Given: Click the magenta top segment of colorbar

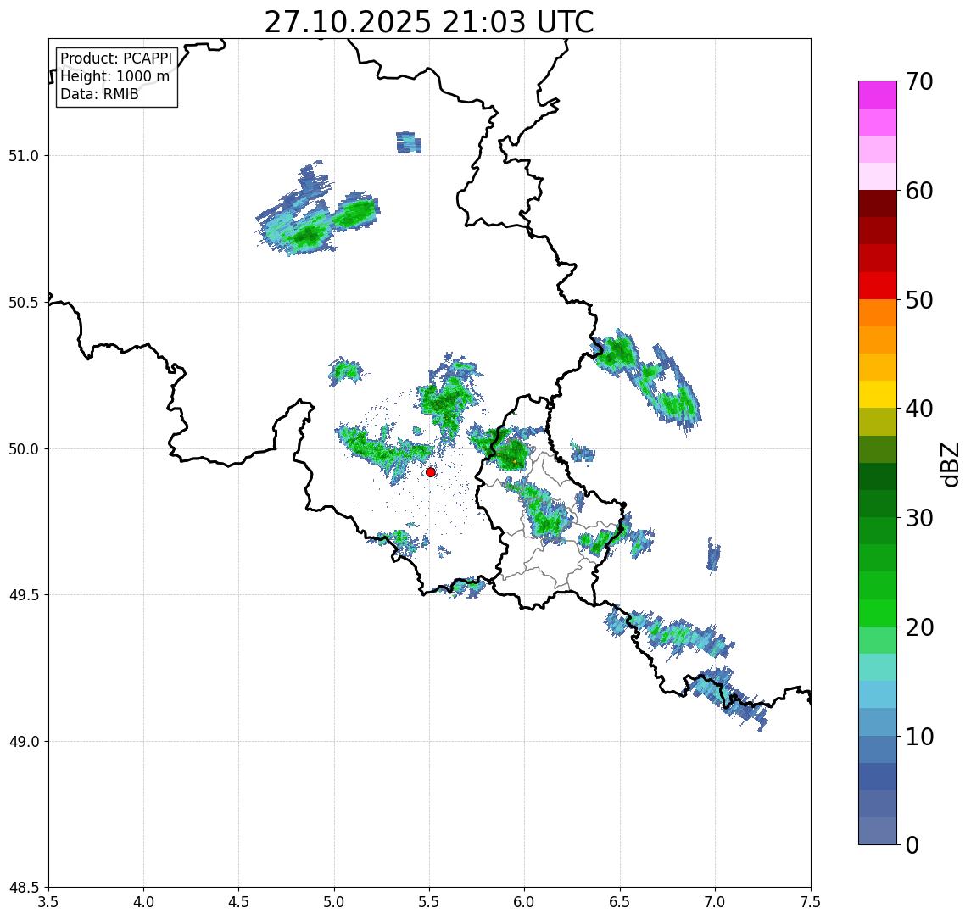Looking at the screenshot, I should [x=878, y=95].
